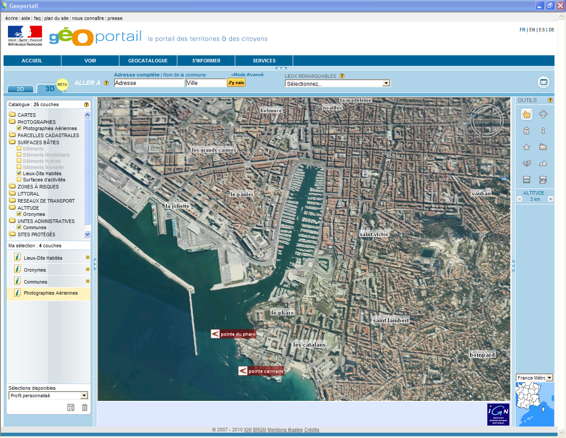
Task: Click the left ruler measurement tool
Action: coord(527,180)
